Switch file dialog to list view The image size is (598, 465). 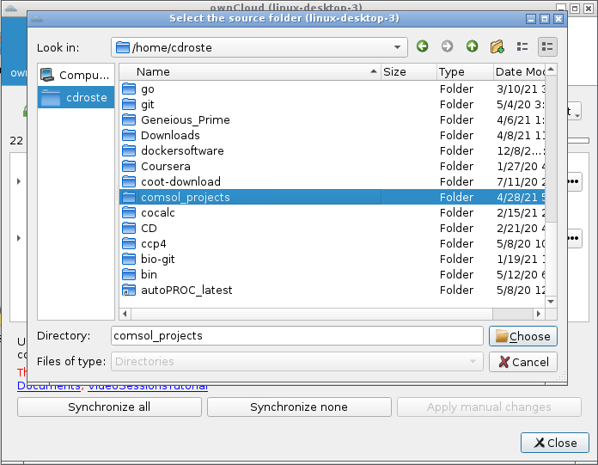pos(522,46)
